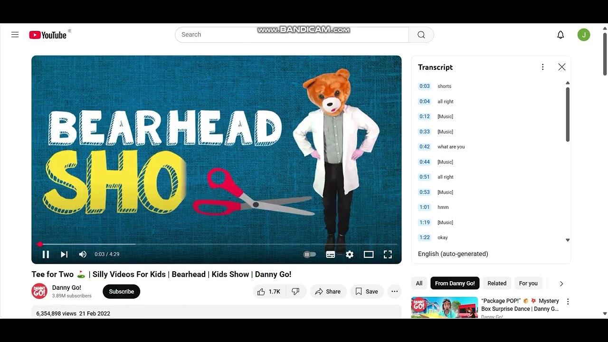
Task: Toggle the autoplay switch
Action: click(309, 254)
